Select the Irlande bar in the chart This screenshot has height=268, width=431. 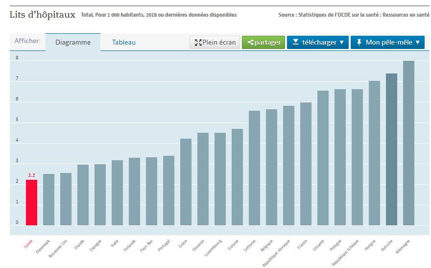pos(83,195)
